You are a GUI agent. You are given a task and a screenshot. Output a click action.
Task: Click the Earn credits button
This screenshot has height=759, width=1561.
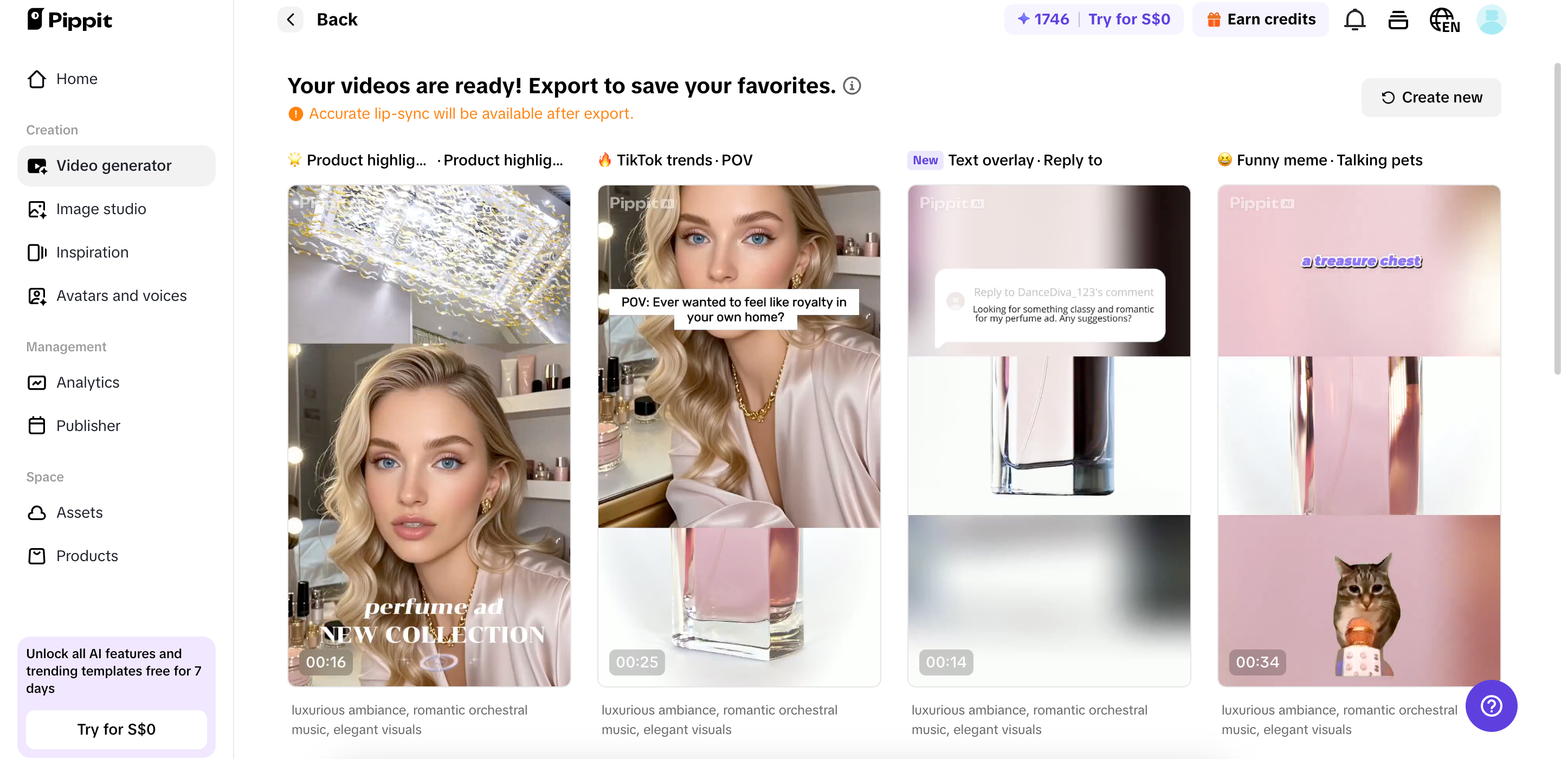[1260, 20]
